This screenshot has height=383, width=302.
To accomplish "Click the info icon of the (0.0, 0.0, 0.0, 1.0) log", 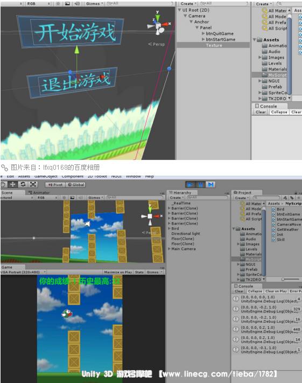I will [236, 299].
